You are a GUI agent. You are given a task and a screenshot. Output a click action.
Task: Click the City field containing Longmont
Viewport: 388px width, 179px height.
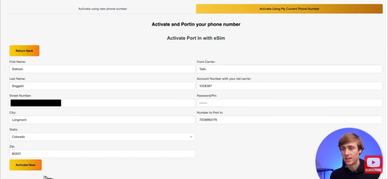coord(102,120)
